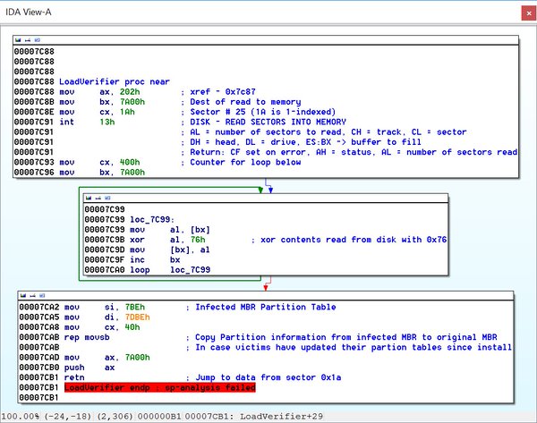Click the '000000B1' offset in status bar
The height and width of the screenshot is (423, 537).
[x=159, y=417]
